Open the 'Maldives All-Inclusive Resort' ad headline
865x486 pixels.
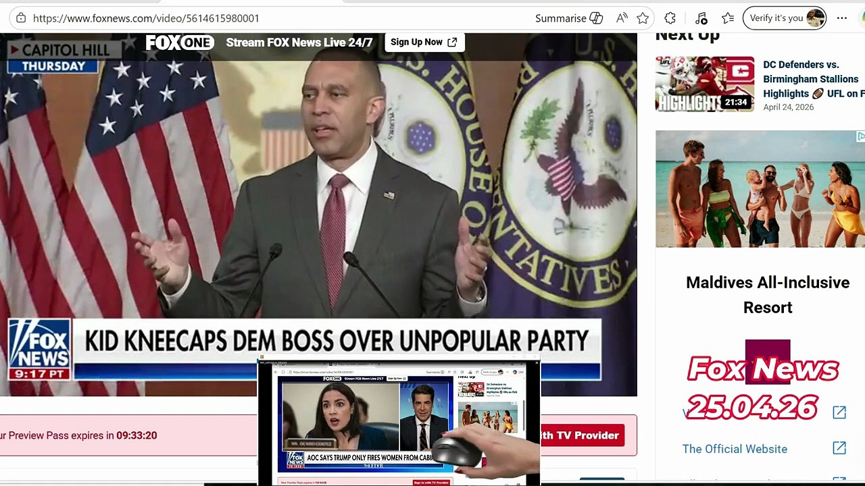[768, 295]
